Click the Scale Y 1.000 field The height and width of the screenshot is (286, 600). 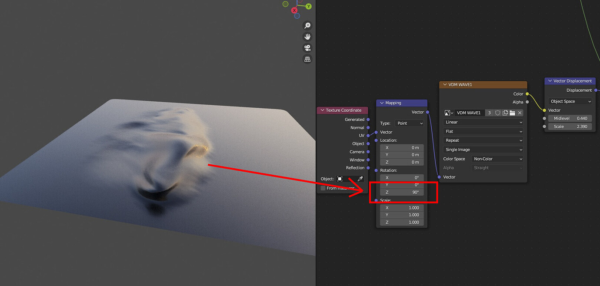[x=402, y=215]
